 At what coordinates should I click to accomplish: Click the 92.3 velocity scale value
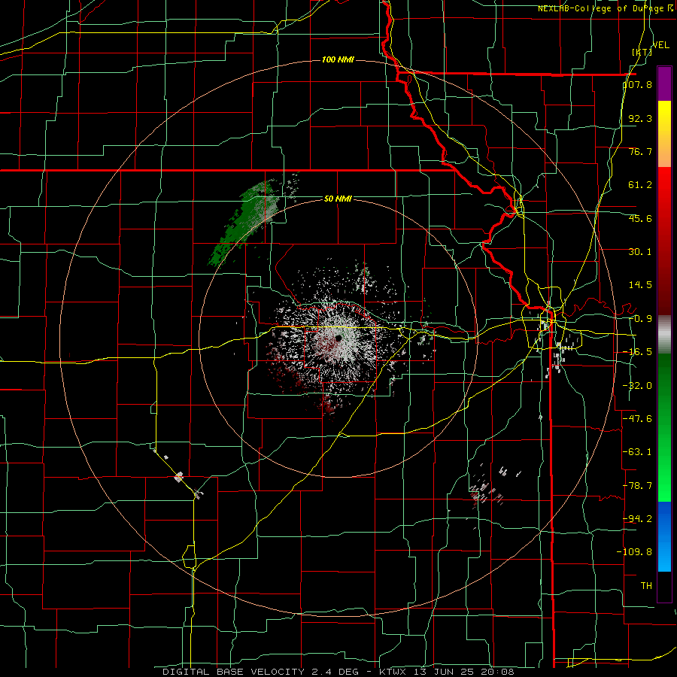click(640, 118)
